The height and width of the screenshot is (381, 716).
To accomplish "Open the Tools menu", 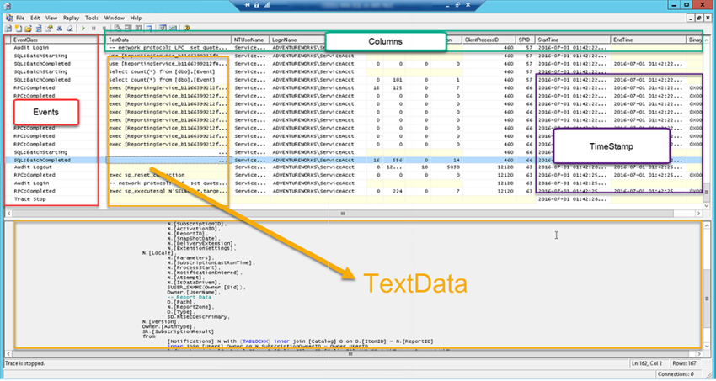I will coord(91,18).
